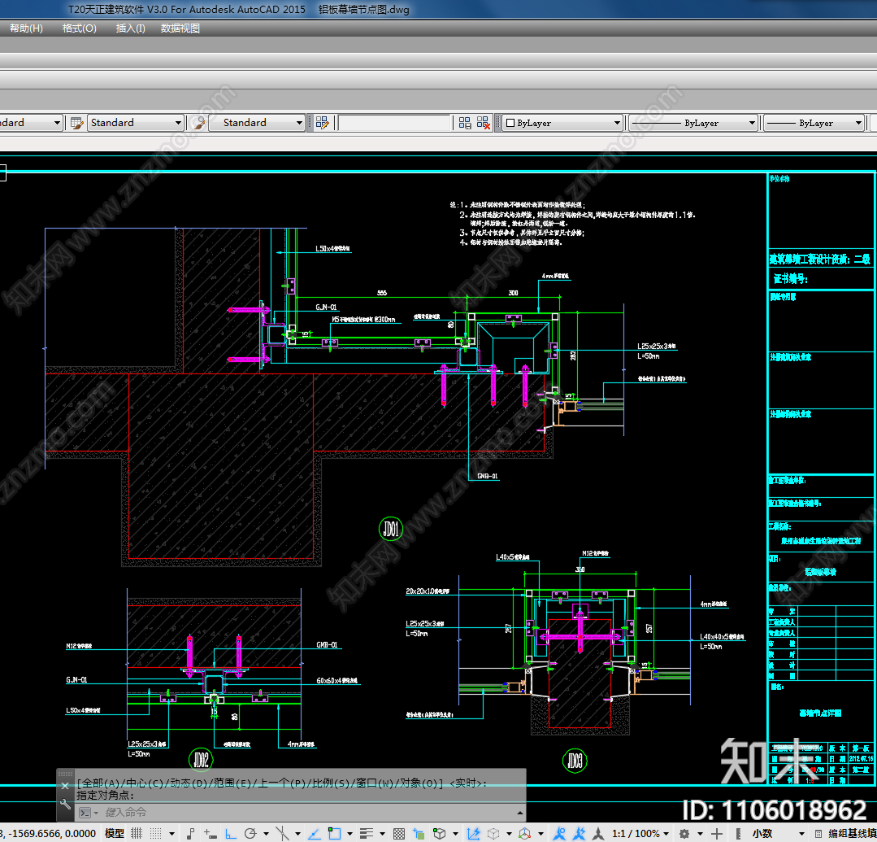Click the table style icon beside the Standard dropdown
877x842 pixels.
[x=76, y=123]
